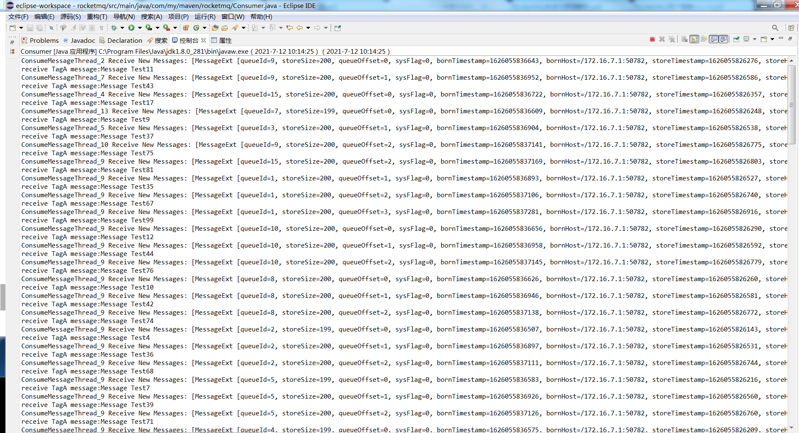Click the New file toolbar icon
This screenshot has width=799, height=433.
point(13,28)
